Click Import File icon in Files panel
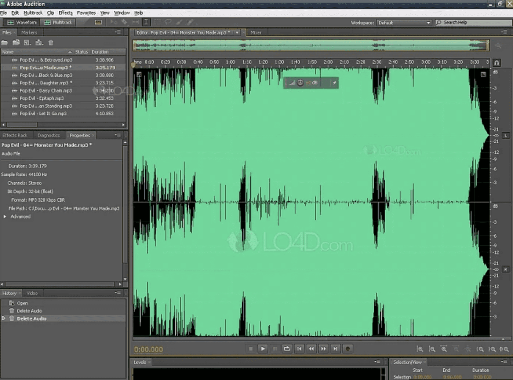The image size is (513, 380). point(16,43)
